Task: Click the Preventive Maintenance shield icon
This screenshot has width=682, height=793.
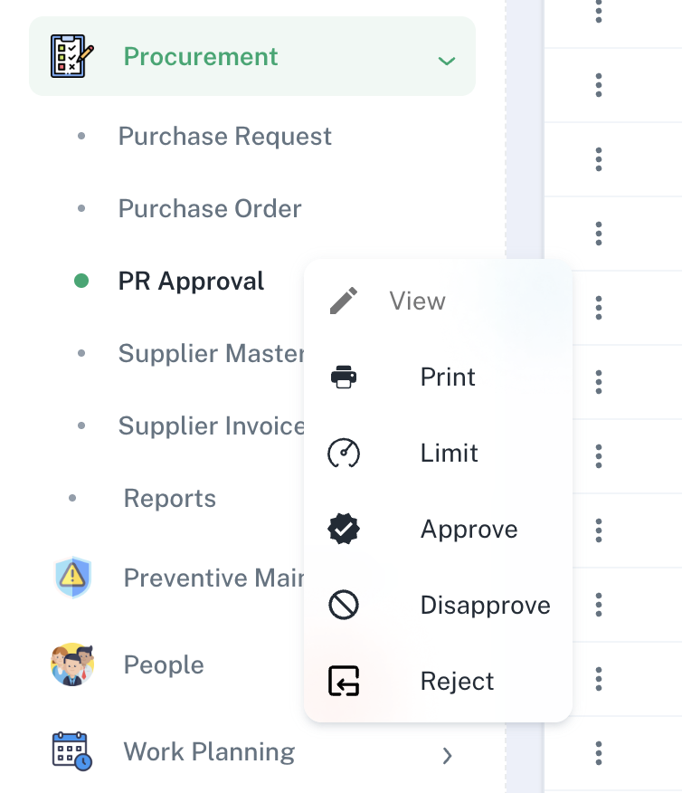Action: (x=72, y=578)
